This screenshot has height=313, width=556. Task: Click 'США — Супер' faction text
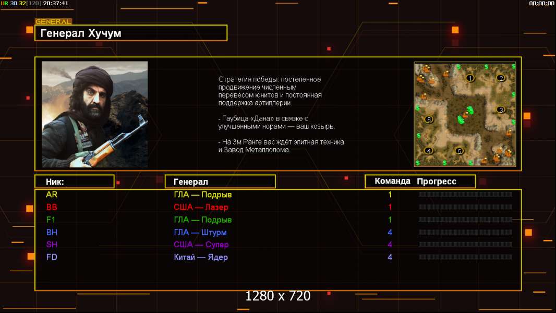(x=201, y=245)
